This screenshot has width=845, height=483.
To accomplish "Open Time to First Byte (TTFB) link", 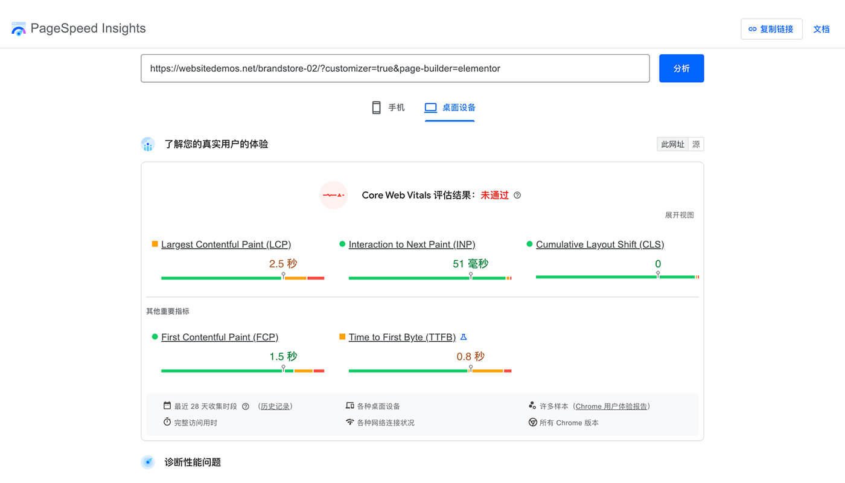I will click(x=402, y=337).
